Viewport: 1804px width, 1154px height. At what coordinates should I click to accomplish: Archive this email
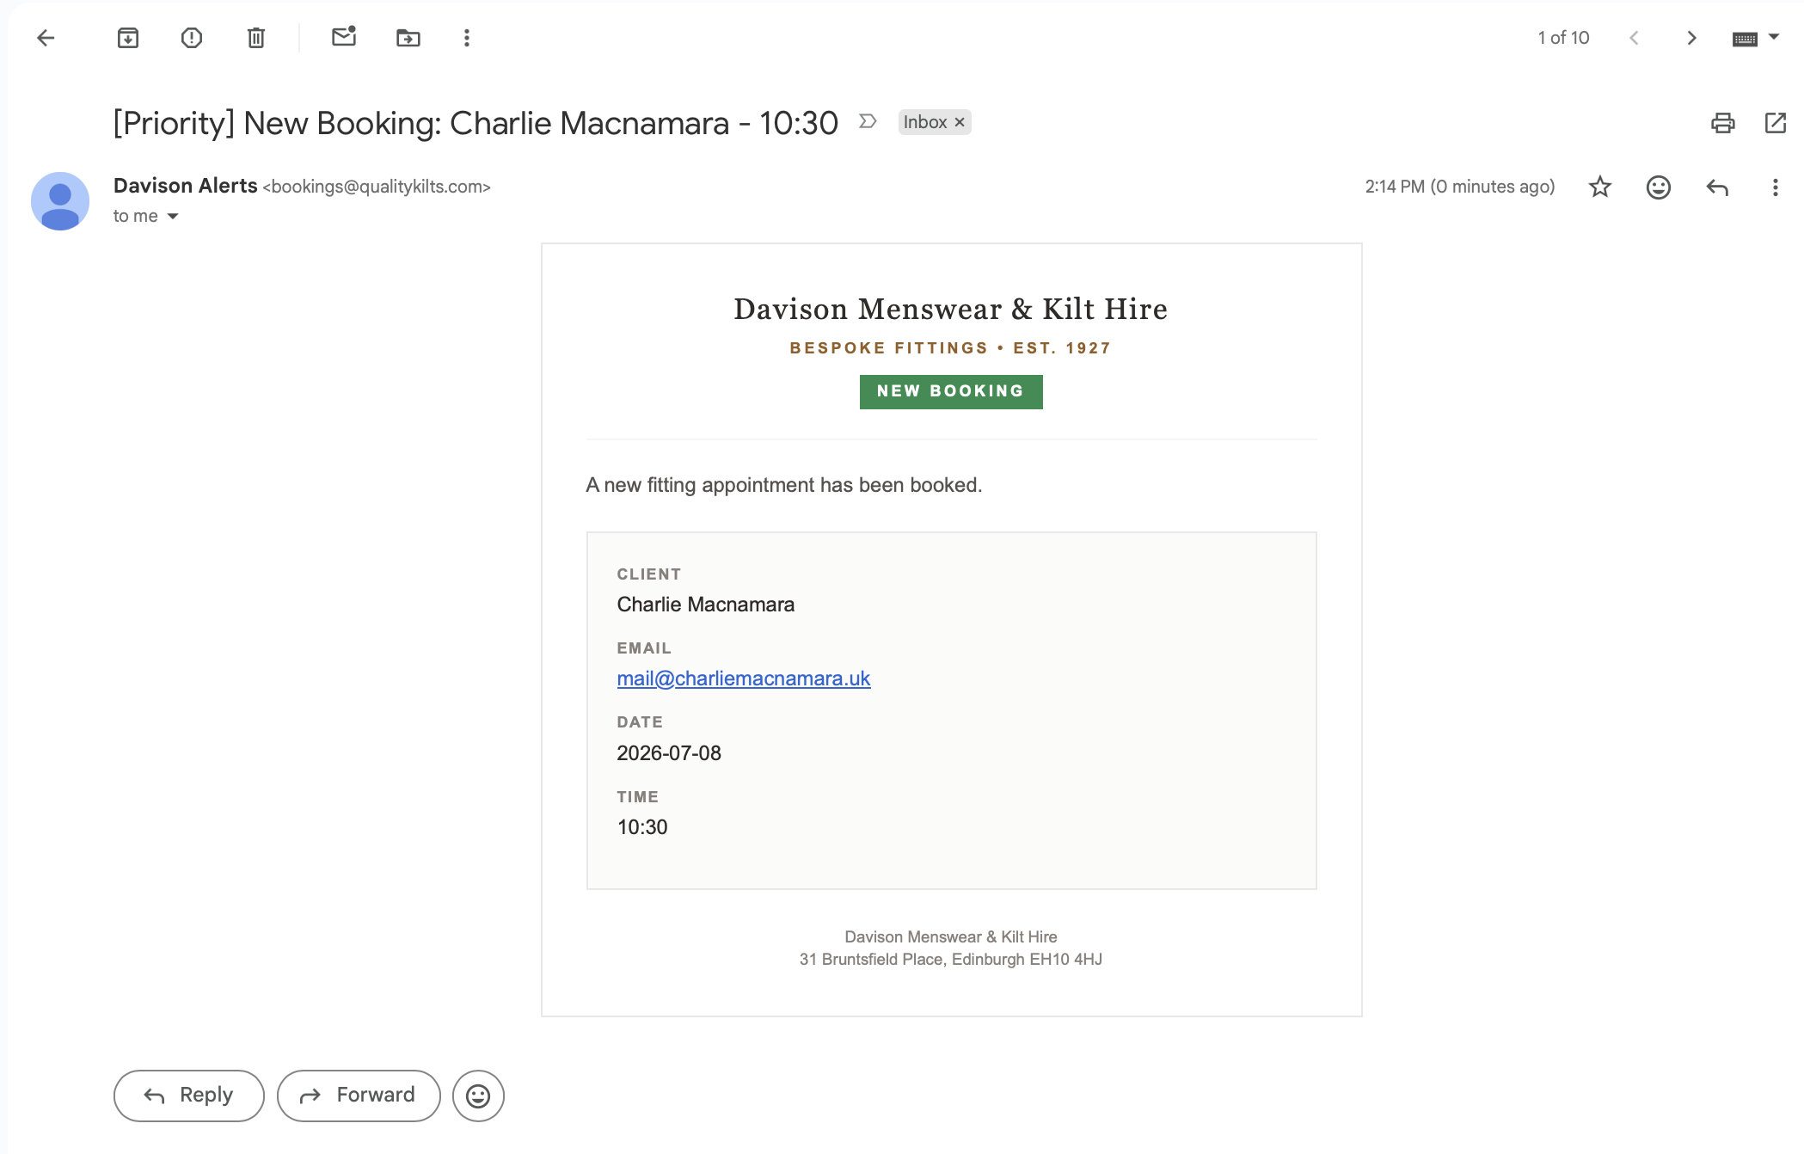(128, 38)
